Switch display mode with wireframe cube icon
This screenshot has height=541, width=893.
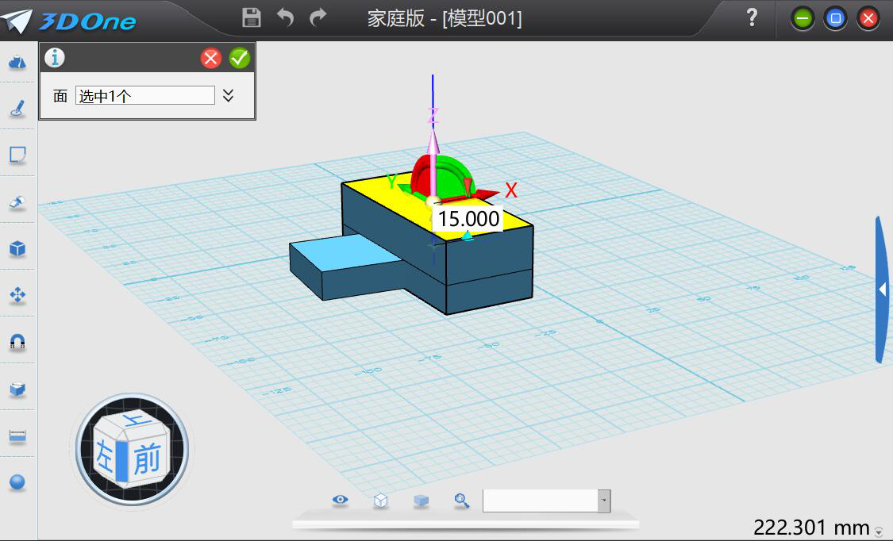click(x=380, y=501)
